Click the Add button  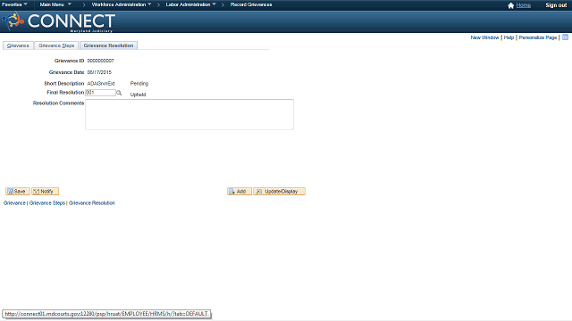(x=240, y=192)
